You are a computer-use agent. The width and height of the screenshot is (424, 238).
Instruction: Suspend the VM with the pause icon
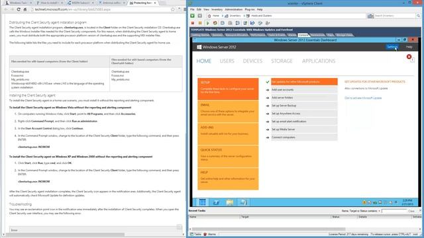pyautogui.click(x=200, y=23)
